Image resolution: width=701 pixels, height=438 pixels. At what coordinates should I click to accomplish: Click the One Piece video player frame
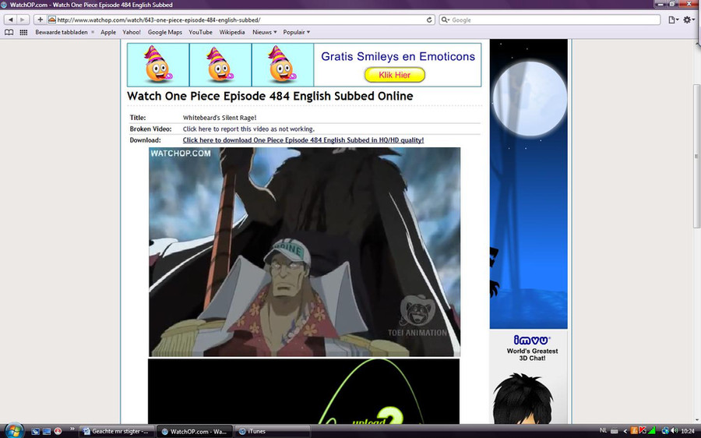pyautogui.click(x=305, y=252)
